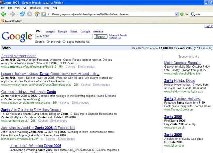213x153 pixels.
Task: Open the Edit menu
Action: [10, 8]
